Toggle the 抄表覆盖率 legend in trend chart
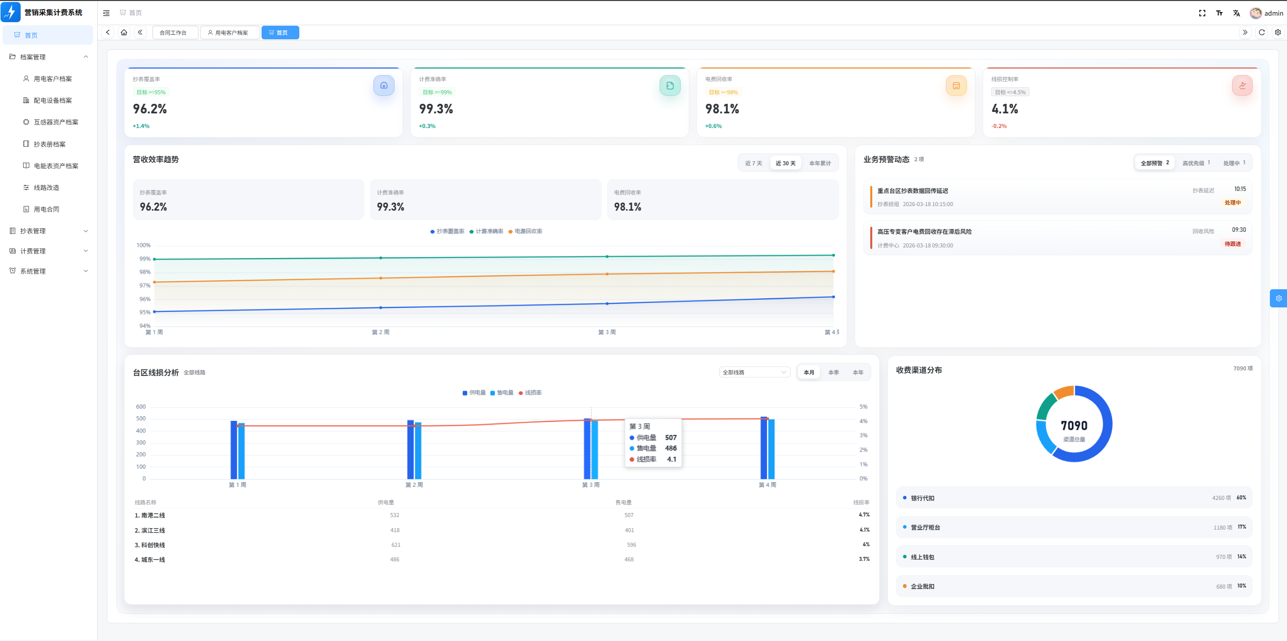The height and width of the screenshot is (641, 1287). click(447, 231)
